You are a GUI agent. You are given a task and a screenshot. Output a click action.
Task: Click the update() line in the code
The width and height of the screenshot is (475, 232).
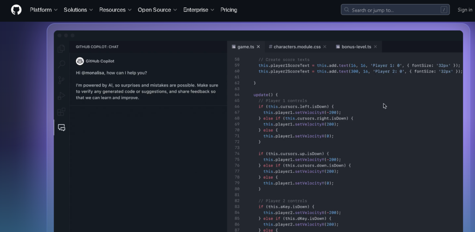[266, 94]
